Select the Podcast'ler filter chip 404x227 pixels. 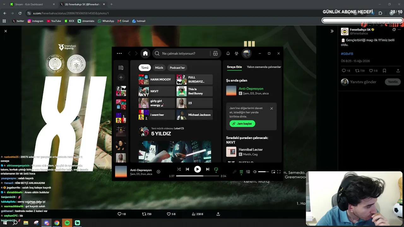177,67
